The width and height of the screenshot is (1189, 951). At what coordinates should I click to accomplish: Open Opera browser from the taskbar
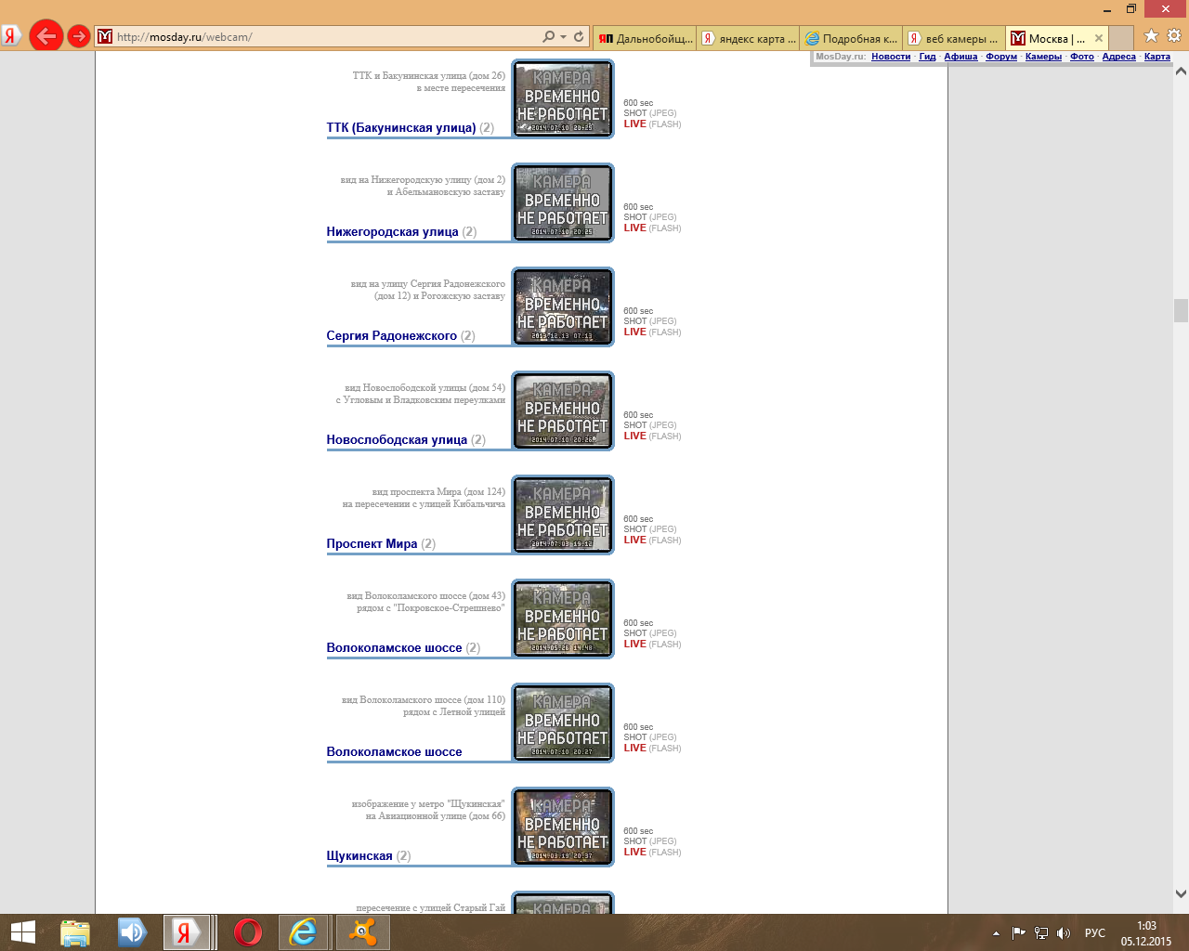(x=247, y=931)
